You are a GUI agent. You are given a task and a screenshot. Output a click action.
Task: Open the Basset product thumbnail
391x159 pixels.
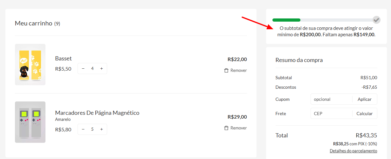click(x=30, y=65)
